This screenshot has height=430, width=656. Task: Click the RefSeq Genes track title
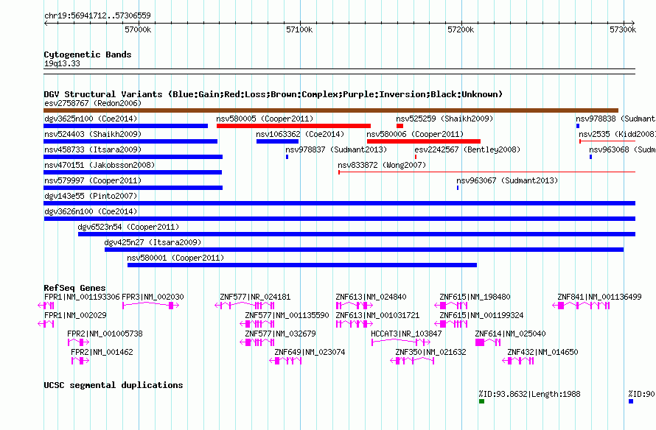74,287
